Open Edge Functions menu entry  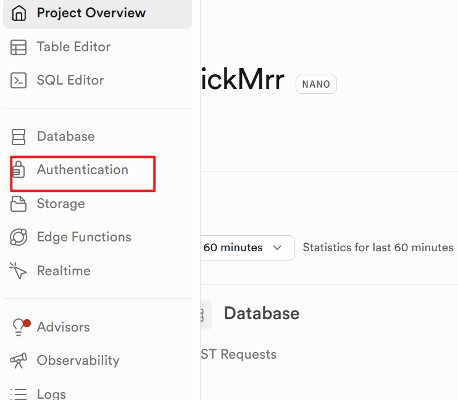(x=84, y=237)
